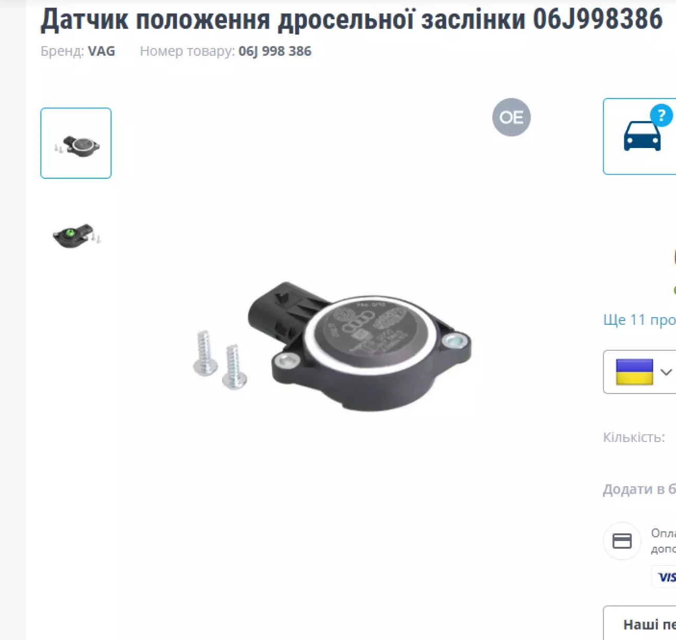The image size is (676, 640).
Task: Click the blue question mark badge
Action: coord(661,115)
